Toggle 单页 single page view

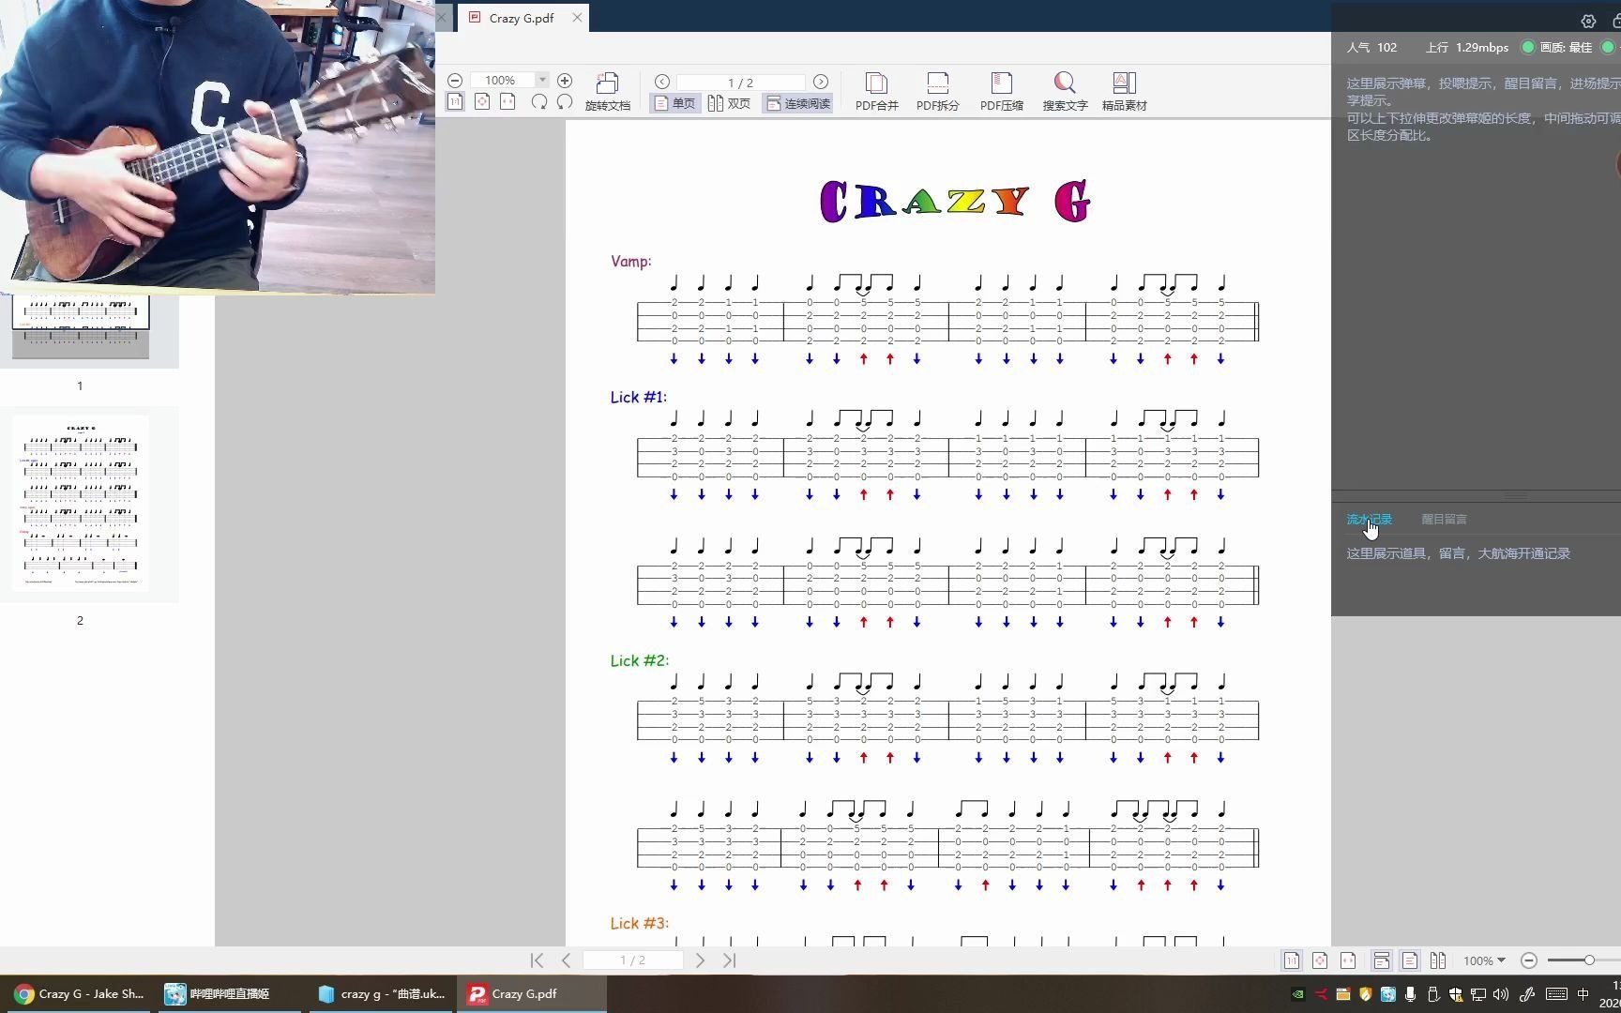coord(675,103)
